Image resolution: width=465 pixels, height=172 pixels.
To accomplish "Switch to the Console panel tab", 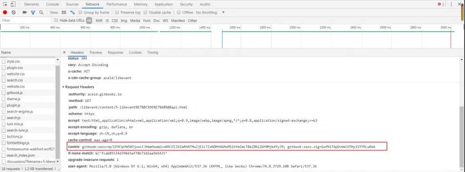I will 53,4.
